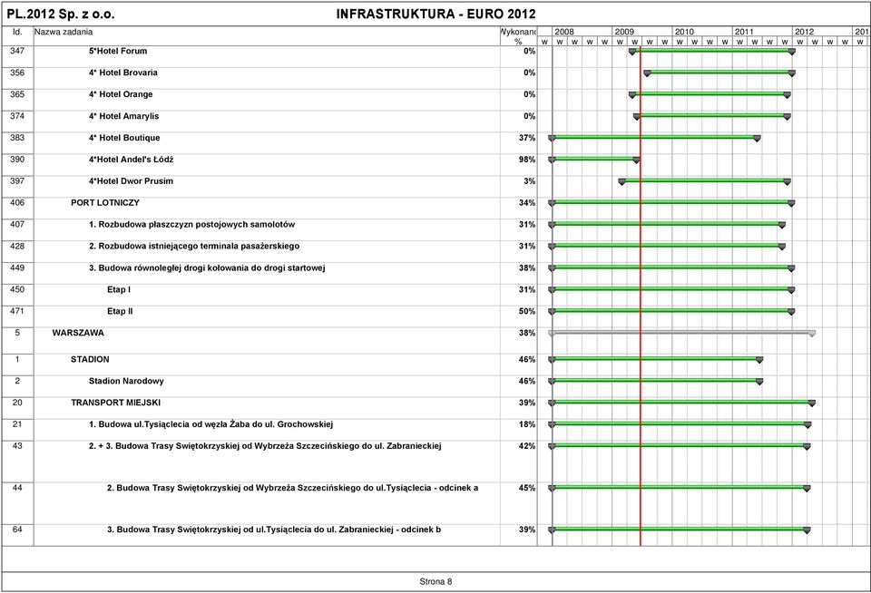871x593 pixels.
Task: Click the 4* Hotel Boutique Gantt bar
Action: (x=654, y=137)
